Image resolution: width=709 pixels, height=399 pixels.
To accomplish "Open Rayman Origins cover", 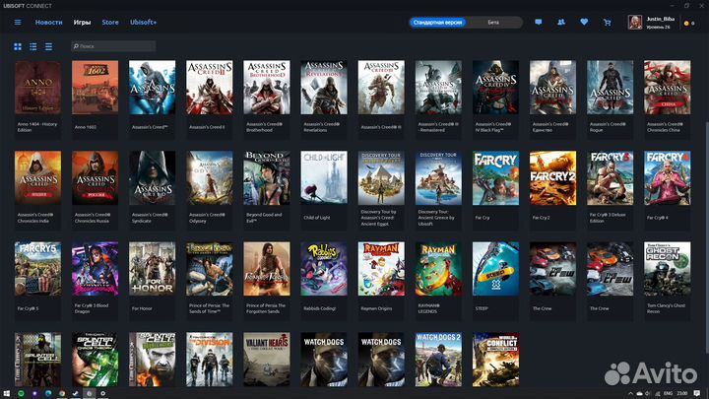I will [381, 269].
